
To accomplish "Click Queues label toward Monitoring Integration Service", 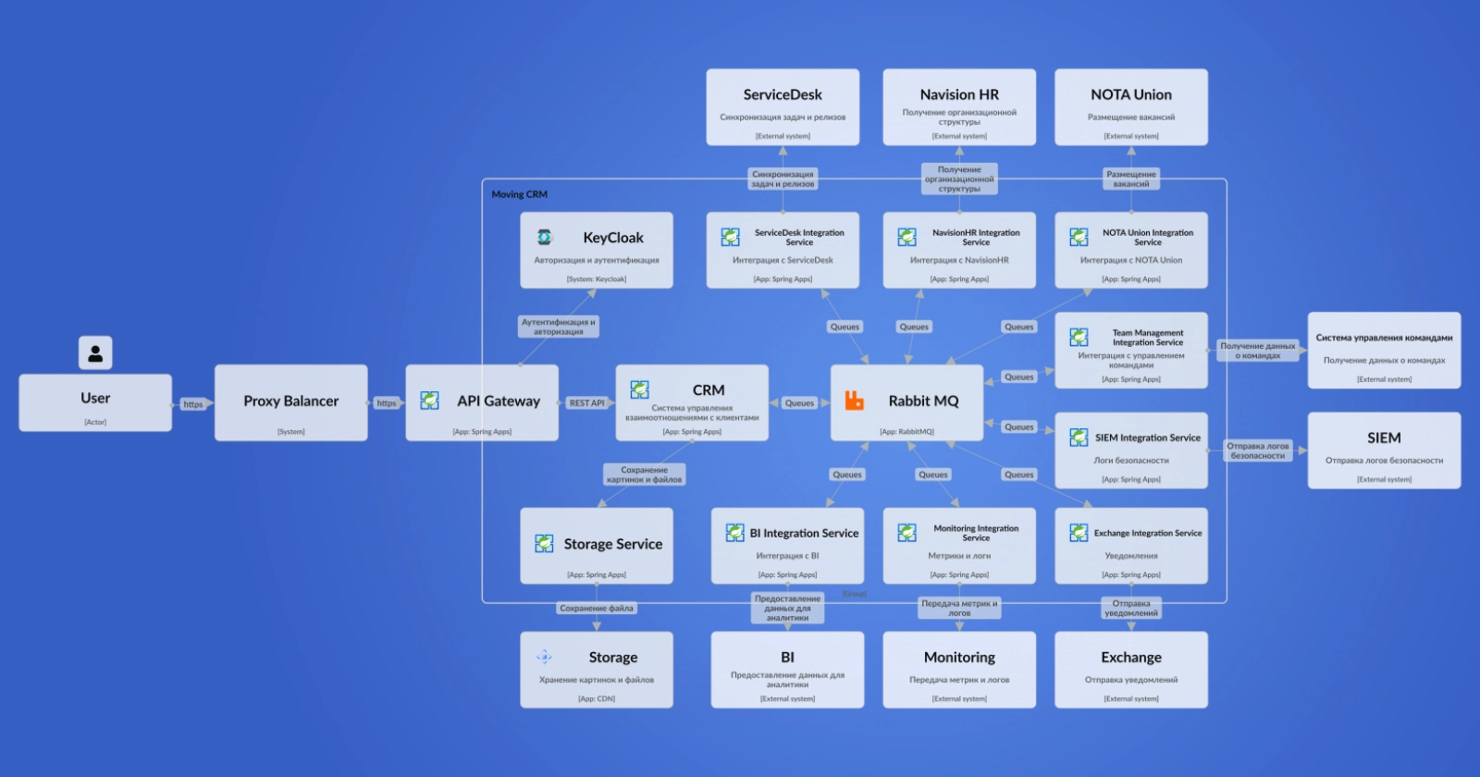I will tap(933, 475).
